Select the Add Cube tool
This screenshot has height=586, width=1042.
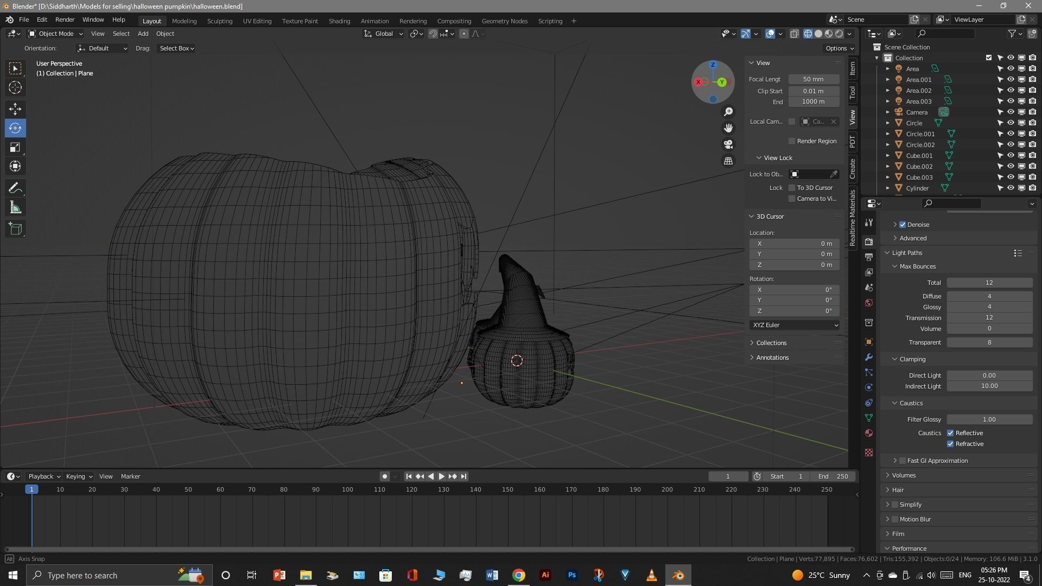[15, 229]
